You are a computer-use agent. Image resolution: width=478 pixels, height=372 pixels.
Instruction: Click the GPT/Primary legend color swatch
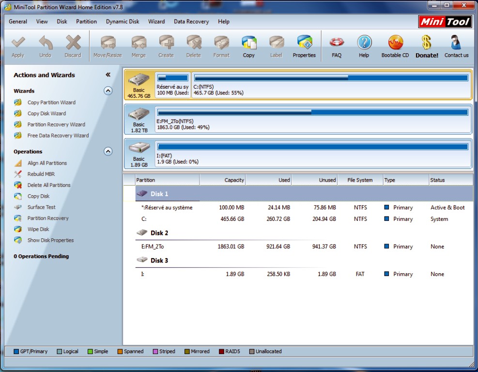pos(16,351)
